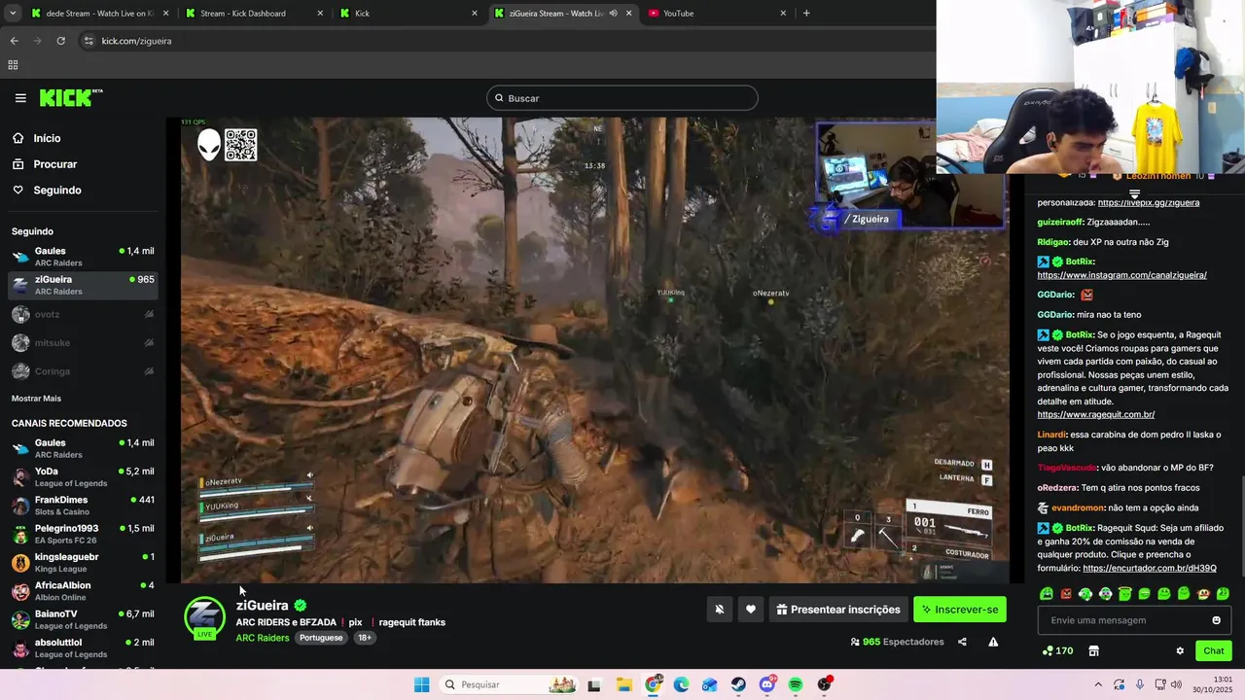The width and height of the screenshot is (1245, 700).
Task: Click the 170 channel points indicator
Action: [1057, 650]
